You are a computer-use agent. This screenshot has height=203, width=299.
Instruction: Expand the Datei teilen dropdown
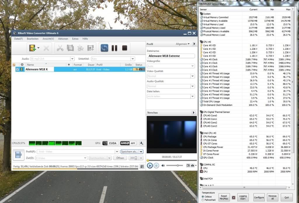(x=192, y=96)
